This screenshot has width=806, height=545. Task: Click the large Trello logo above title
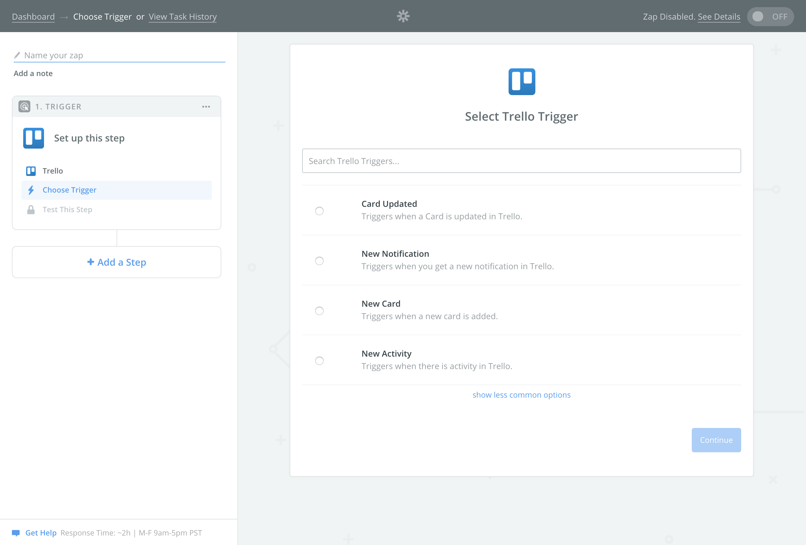(521, 82)
